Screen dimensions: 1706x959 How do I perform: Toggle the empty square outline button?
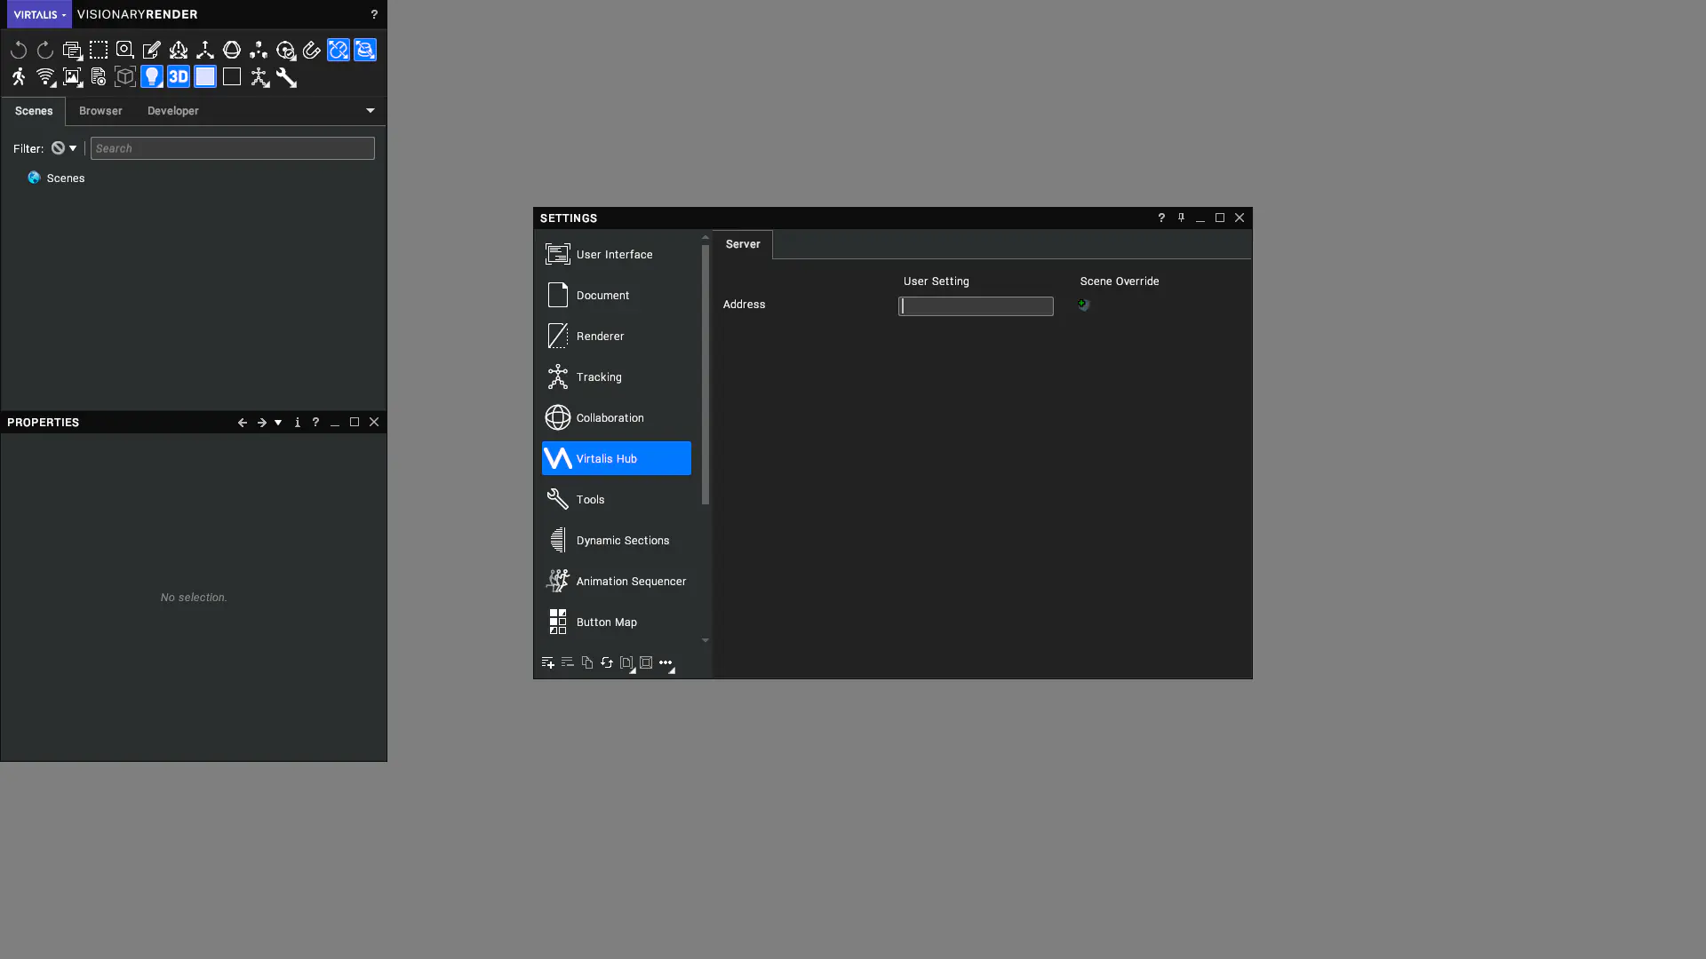click(232, 77)
